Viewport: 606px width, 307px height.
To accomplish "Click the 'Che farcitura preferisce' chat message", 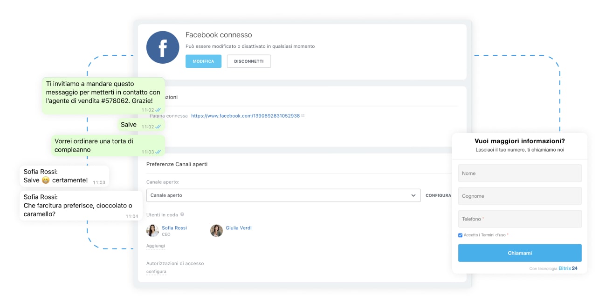I will click(81, 205).
